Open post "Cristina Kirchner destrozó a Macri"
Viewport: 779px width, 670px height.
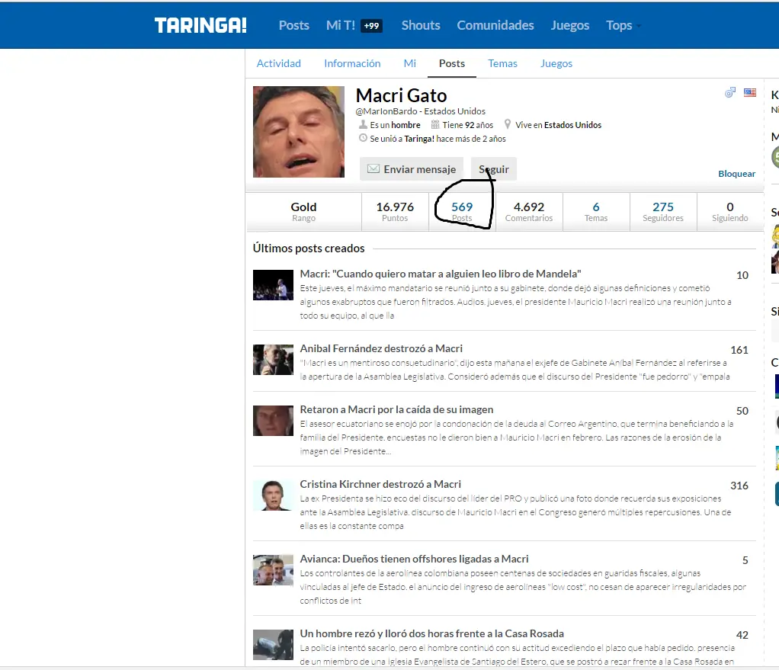click(380, 484)
